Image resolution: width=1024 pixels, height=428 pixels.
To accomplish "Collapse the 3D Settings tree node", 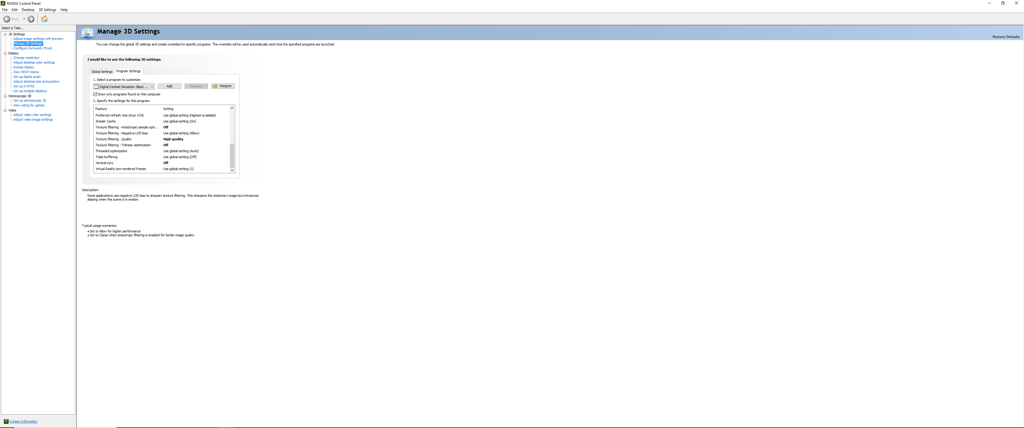I will click(6, 34).
